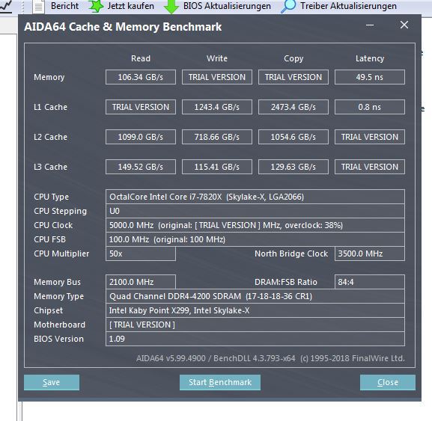
Task: Click the green arrow BIOS update icon
Action: point(171,6)
